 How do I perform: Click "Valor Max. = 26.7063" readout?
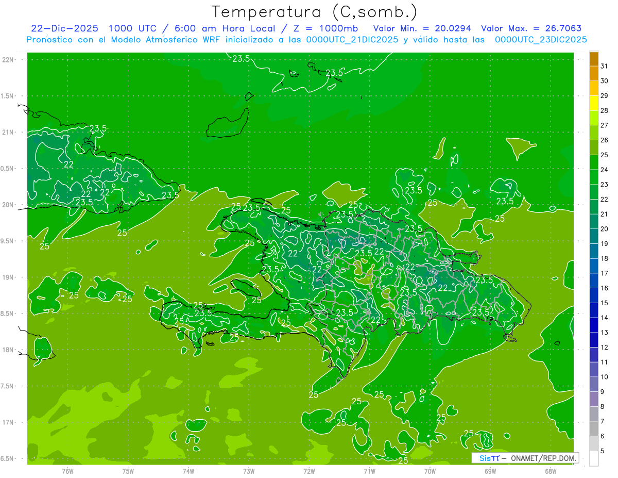click(531, 28)
